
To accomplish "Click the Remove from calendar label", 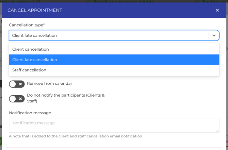I will 49,83.
